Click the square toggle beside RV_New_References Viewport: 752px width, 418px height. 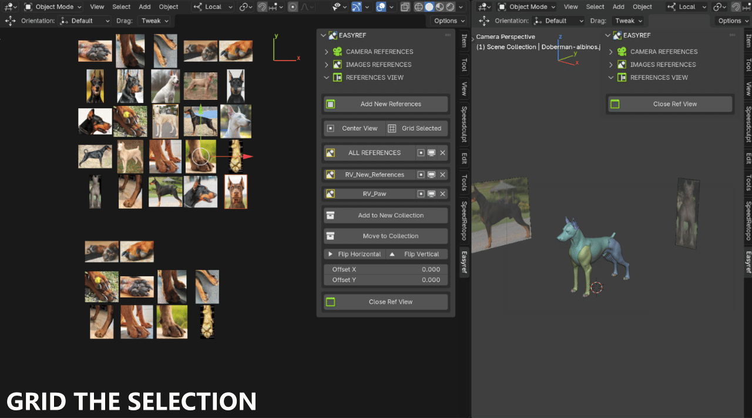click(x=421, y=175)
